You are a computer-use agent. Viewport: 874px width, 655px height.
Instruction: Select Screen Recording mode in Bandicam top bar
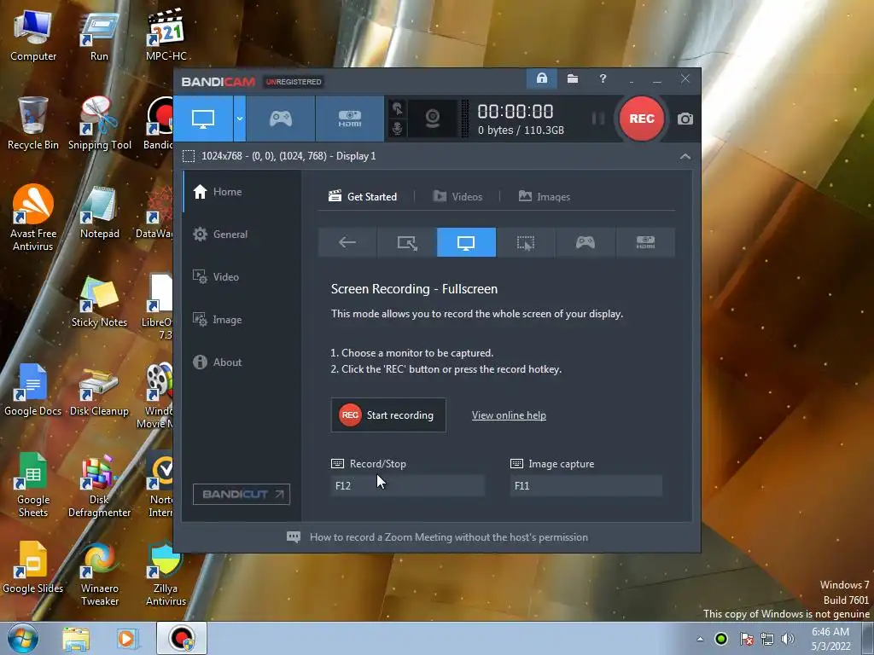(203, 119)
